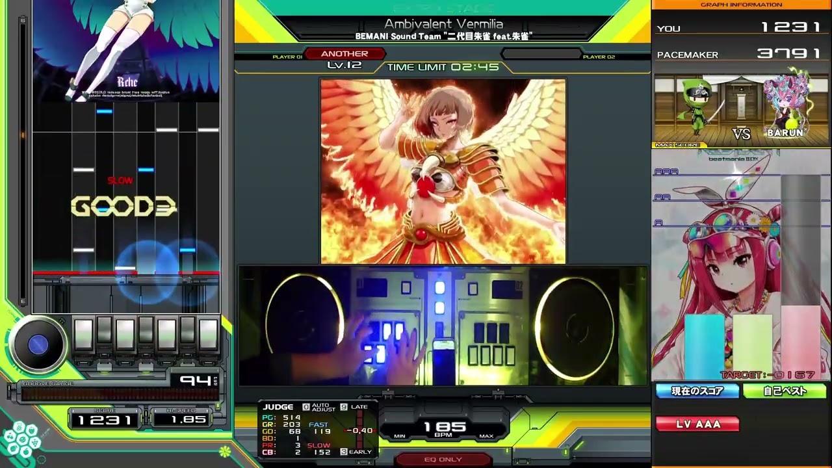Click the LATE count box
832x468 pixels.
point(344,407)
